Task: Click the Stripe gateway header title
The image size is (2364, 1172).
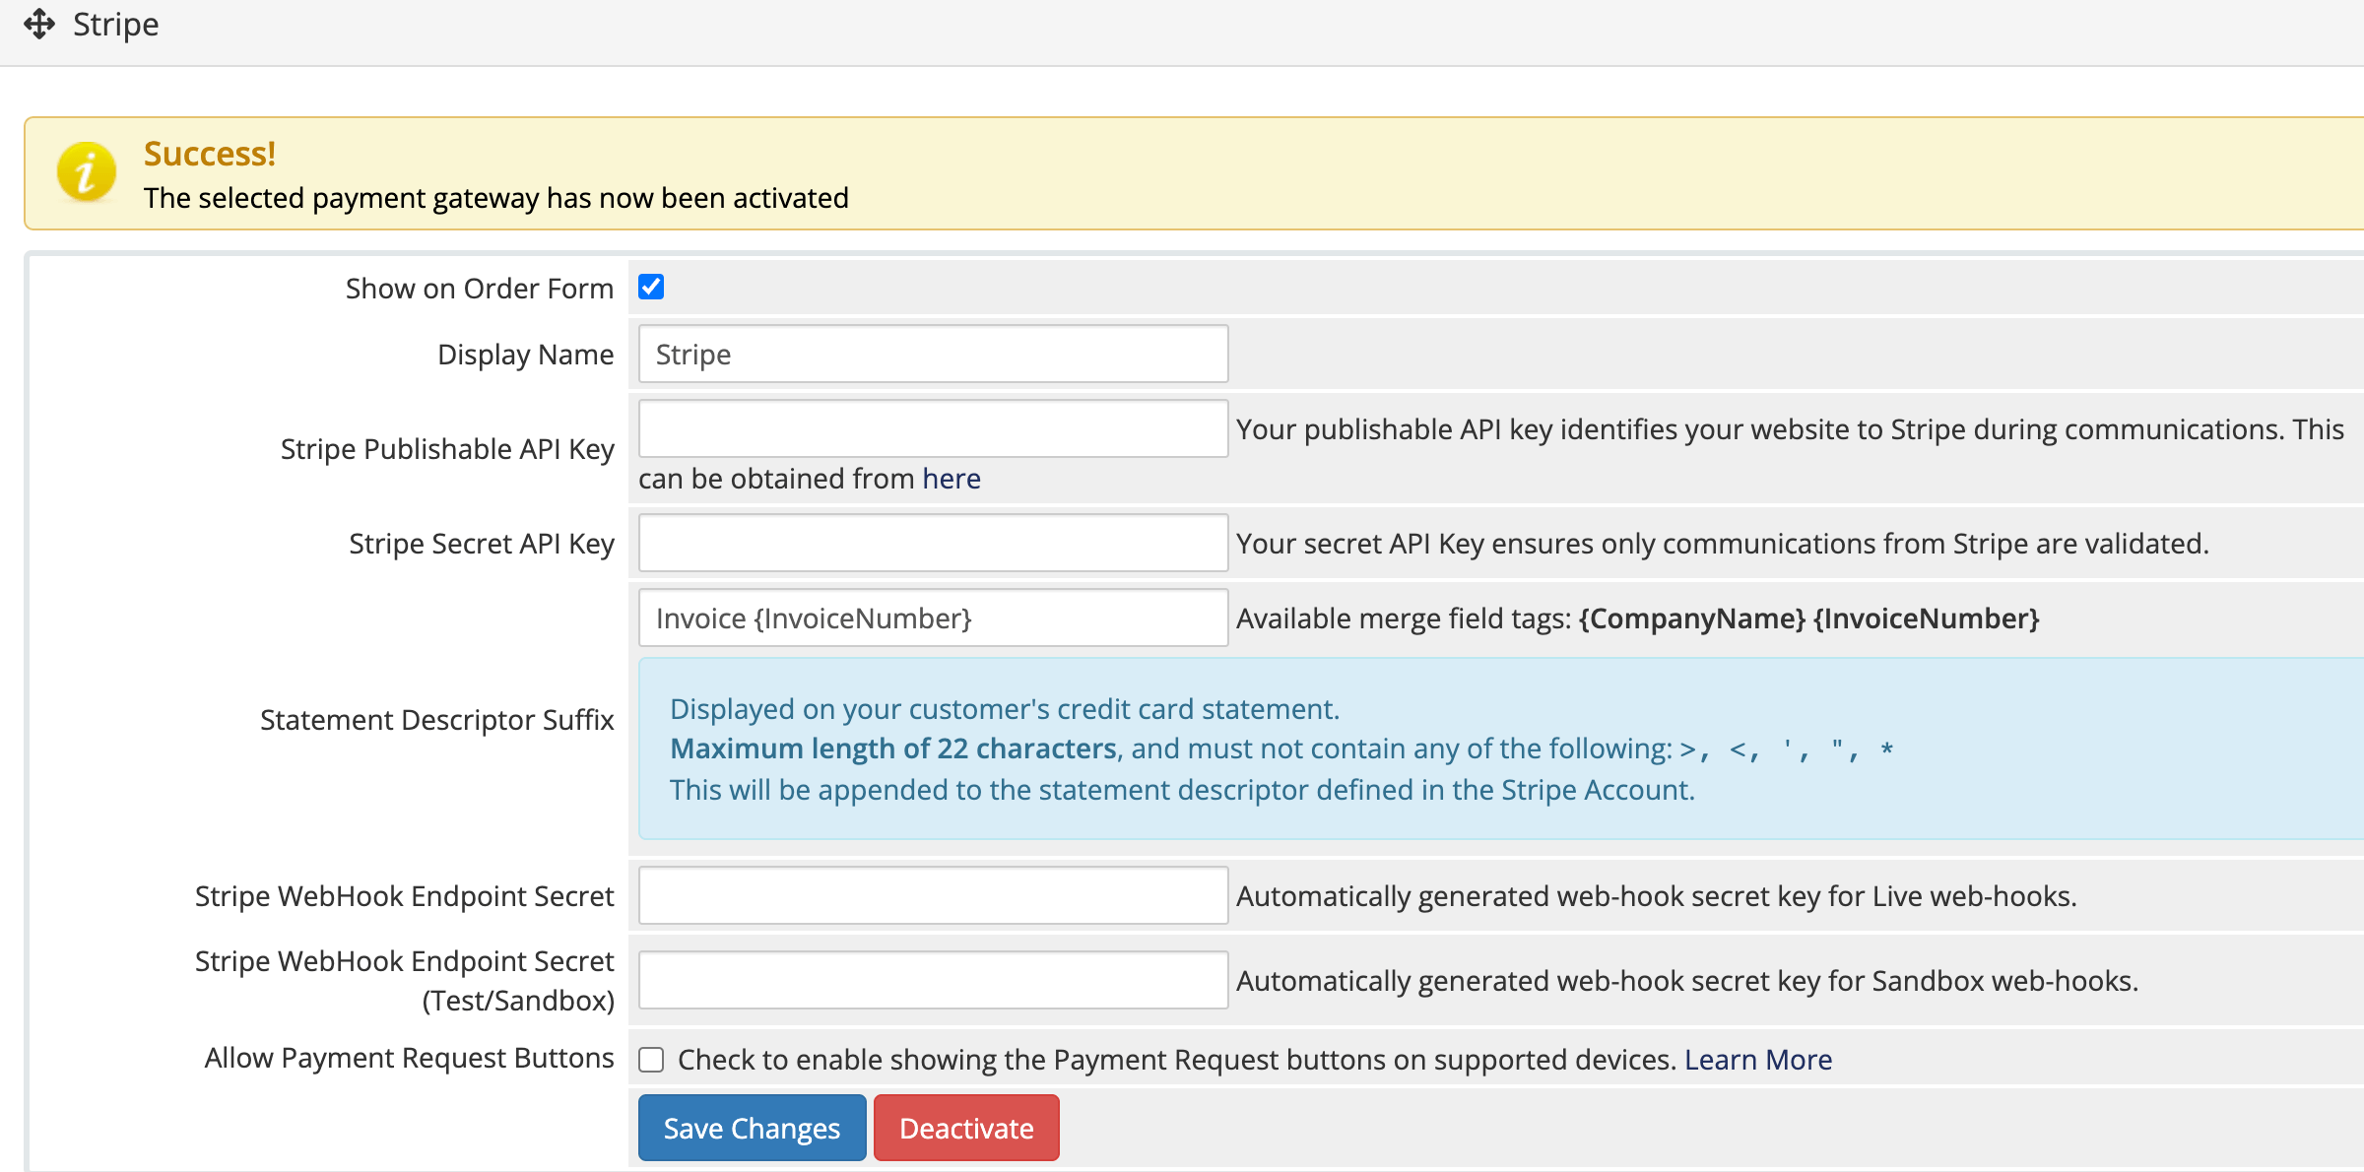Action: click(x=115, y=24)
